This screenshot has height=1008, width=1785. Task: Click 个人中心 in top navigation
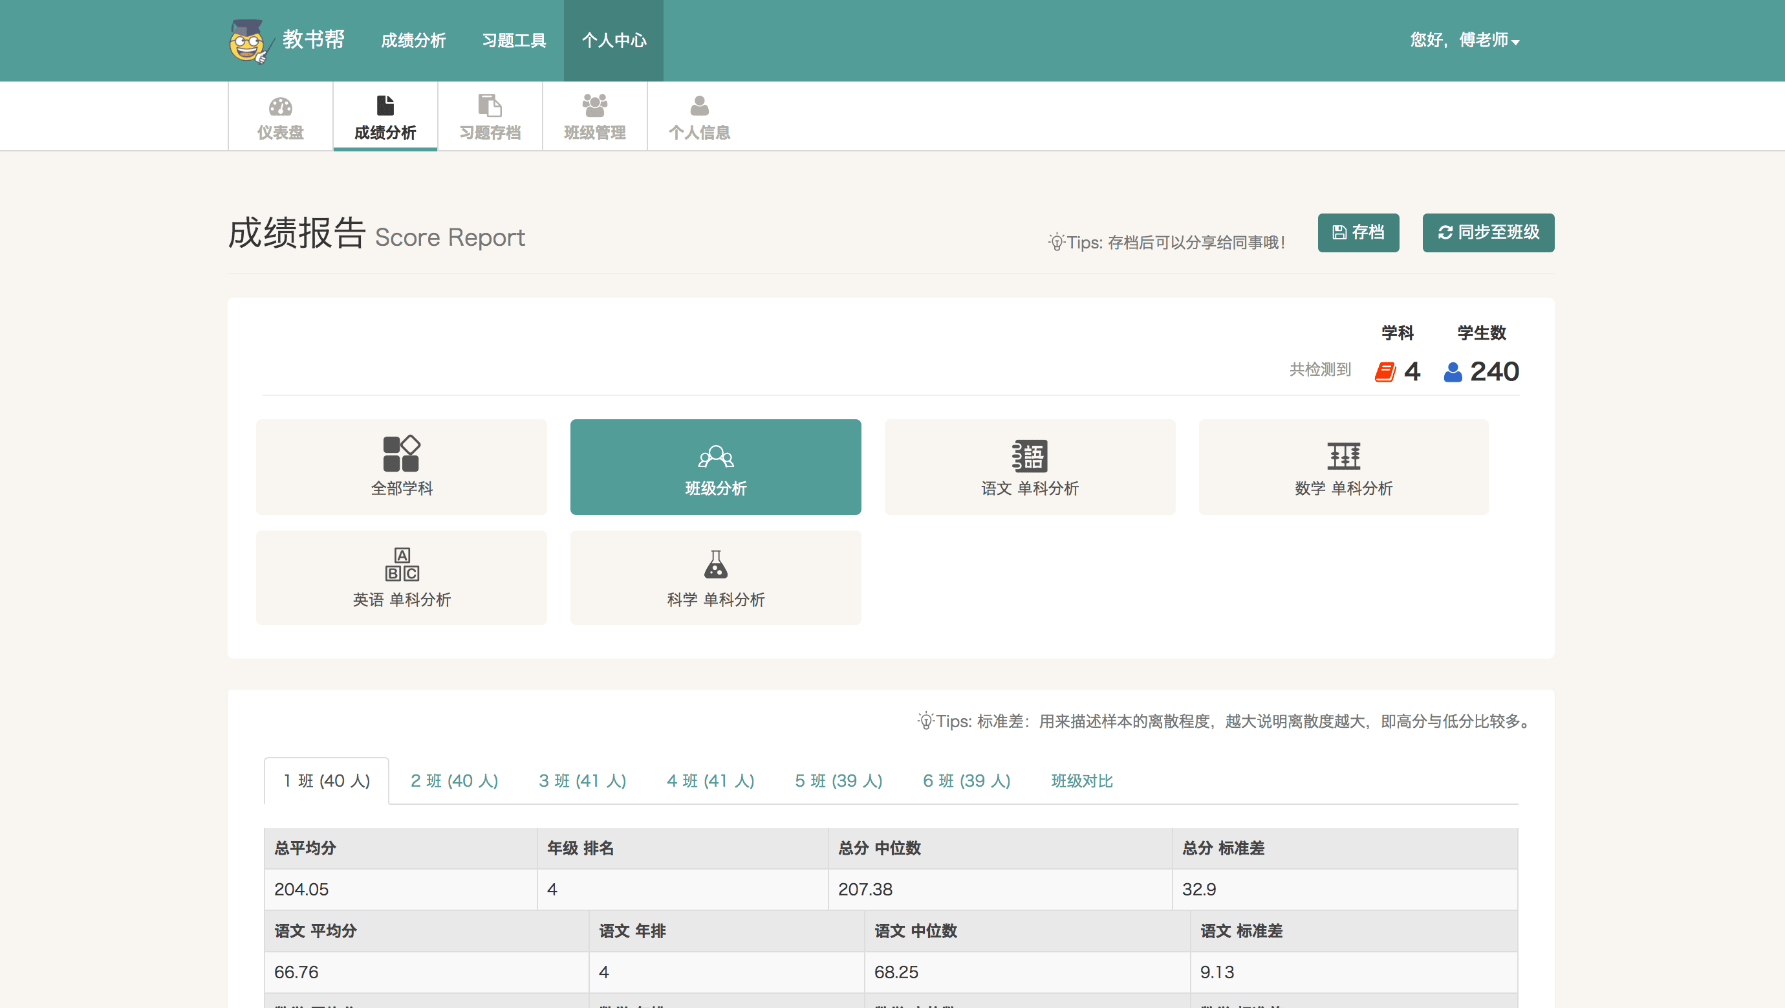click(x=613, y=40)
